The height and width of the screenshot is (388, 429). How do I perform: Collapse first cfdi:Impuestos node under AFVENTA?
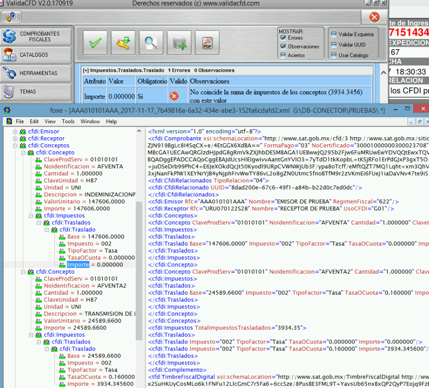[31, 216]
